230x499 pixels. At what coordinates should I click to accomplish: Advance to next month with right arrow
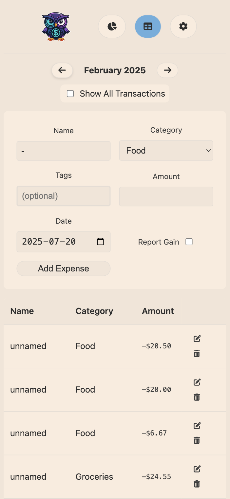pos(167,70)
